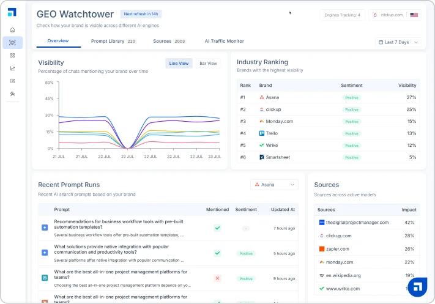Click the Trello logo in ranking table

[x=262, y=133]
